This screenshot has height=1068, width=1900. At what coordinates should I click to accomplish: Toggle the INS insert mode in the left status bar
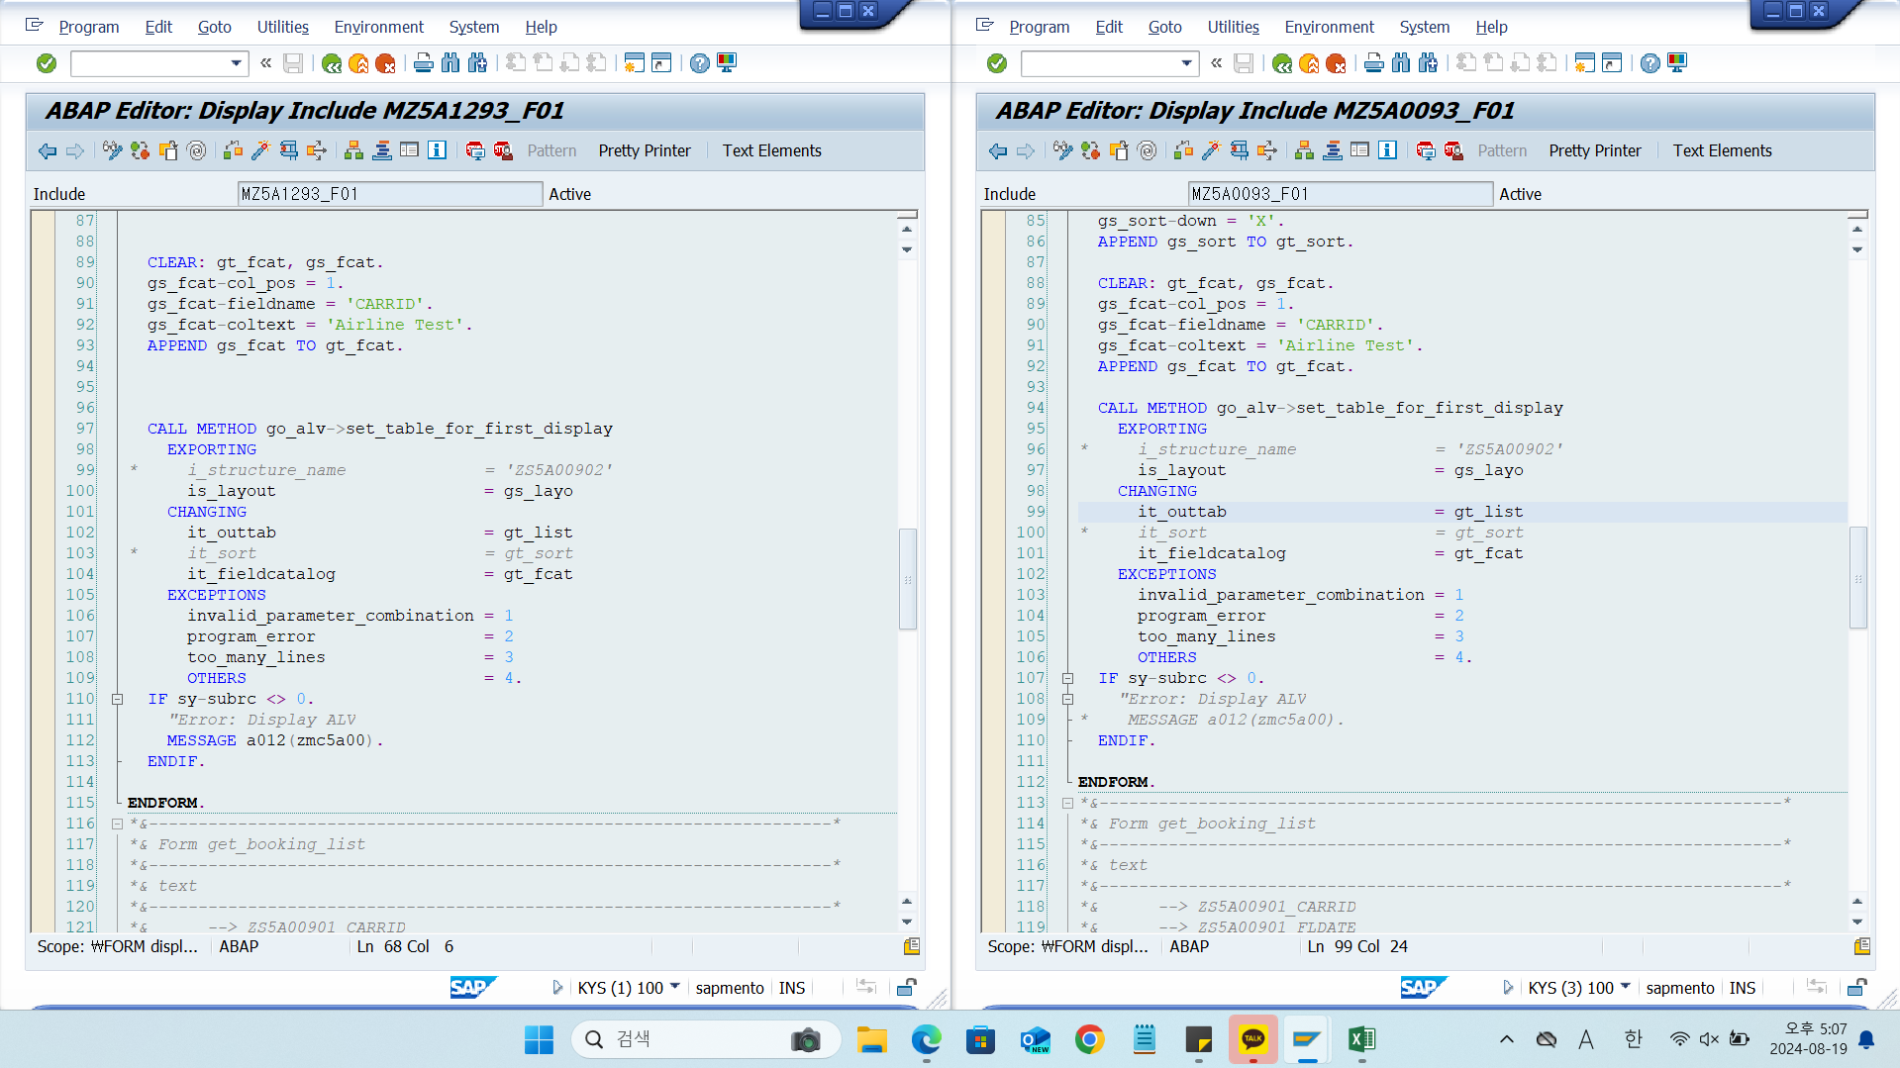click(x=792, y=988)
